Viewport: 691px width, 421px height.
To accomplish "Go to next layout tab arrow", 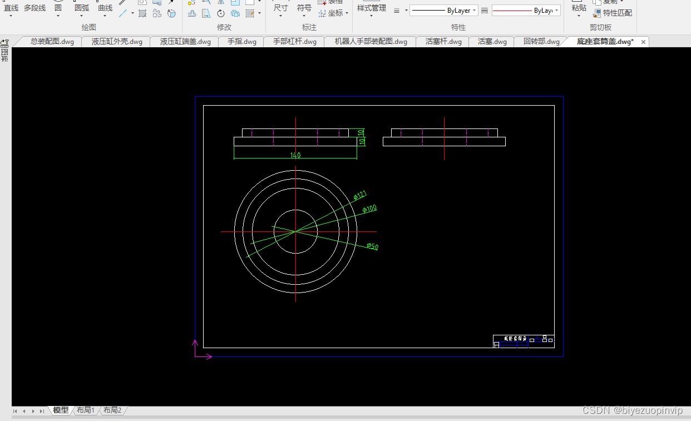I will tap(33, 411).
